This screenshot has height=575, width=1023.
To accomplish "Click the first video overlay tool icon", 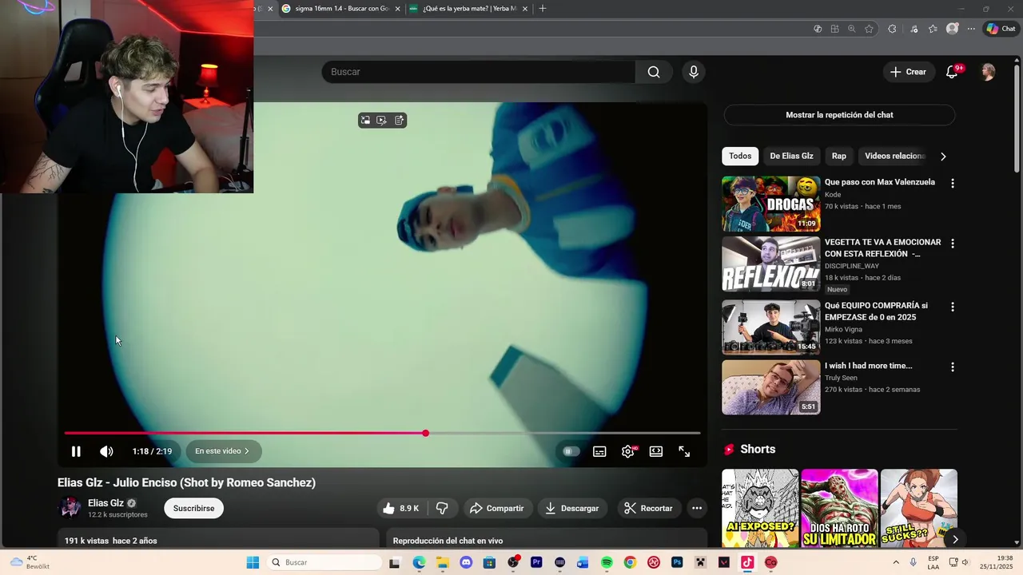I will click(x=365, y=121).
